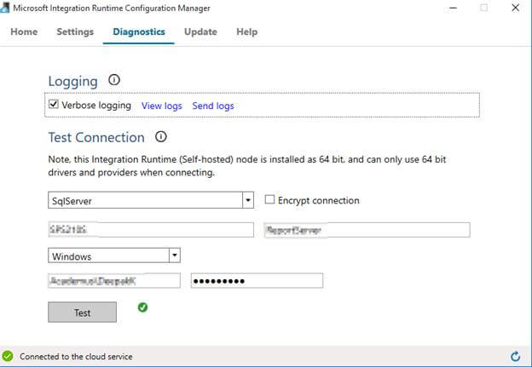532x367 pixels.
Task: Open the Home tab
Action: coord(24,32)
